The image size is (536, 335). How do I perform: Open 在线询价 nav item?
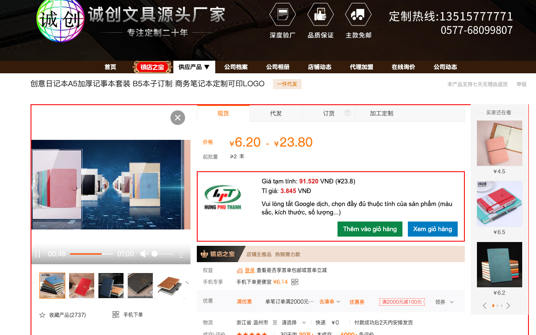tap(403, 67)
